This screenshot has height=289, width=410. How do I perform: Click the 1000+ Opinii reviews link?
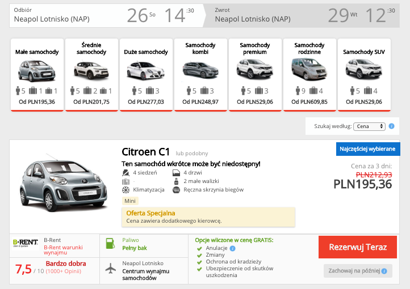64,271
